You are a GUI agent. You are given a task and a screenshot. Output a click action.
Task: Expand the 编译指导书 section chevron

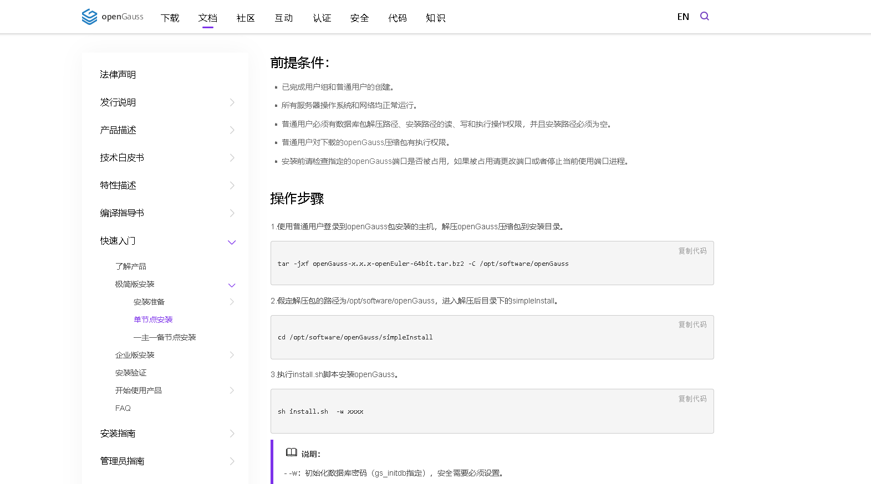click(232, 213)
